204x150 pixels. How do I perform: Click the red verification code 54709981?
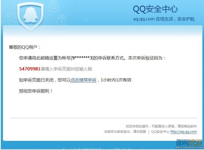pos(30,69)
